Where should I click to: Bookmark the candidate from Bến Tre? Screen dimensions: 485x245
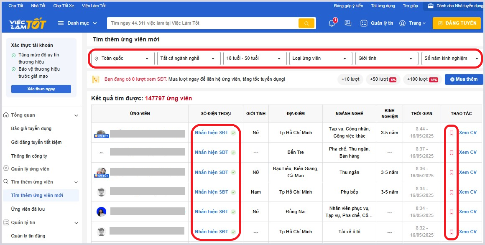coord(452,153)
